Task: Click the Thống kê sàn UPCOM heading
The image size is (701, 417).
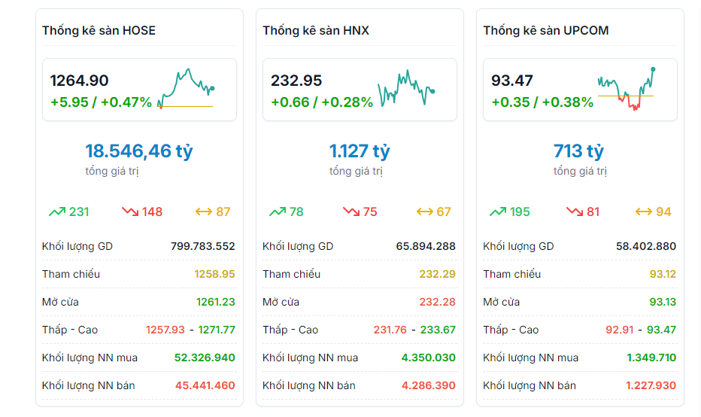Action: click(x=546, y=31)
